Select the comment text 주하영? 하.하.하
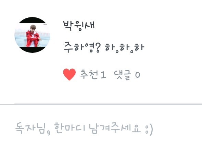The height and width of the screenshot is (151, 202). (104, 47)
